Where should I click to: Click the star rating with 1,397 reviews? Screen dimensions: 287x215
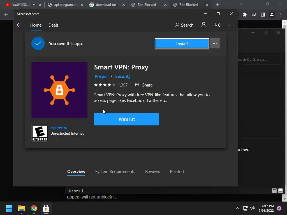coord(111,85)
